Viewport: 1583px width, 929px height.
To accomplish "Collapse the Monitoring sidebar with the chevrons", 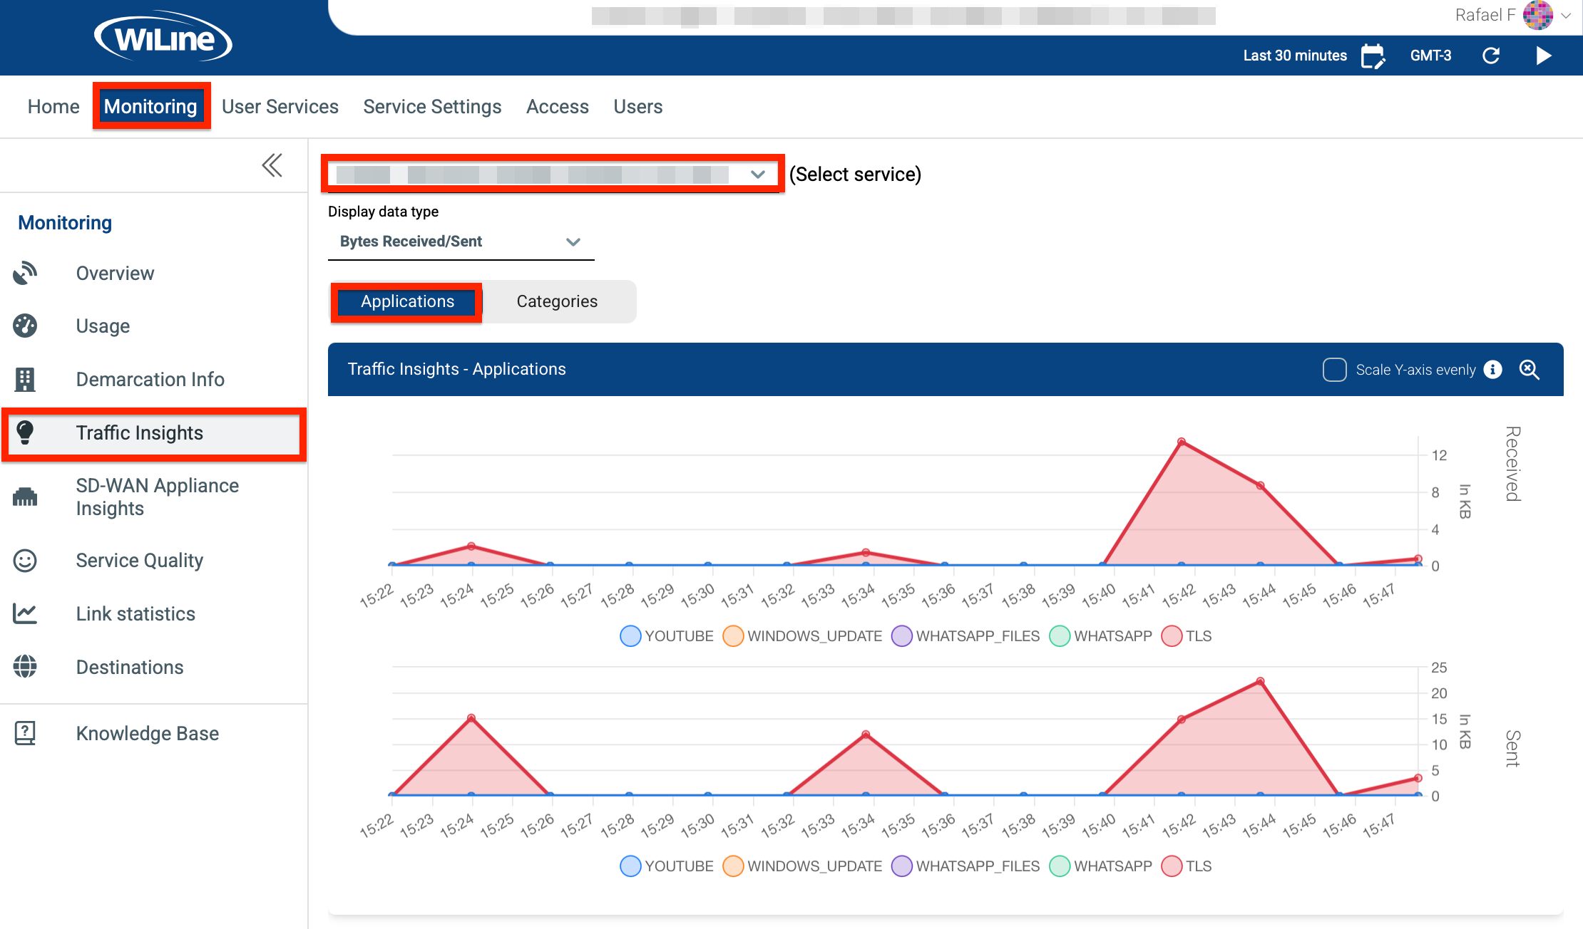I will [272, 165].
